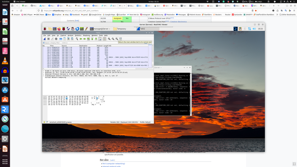
Task: Find a packet with the magnifier icon
Action: (x=77, y=39)
